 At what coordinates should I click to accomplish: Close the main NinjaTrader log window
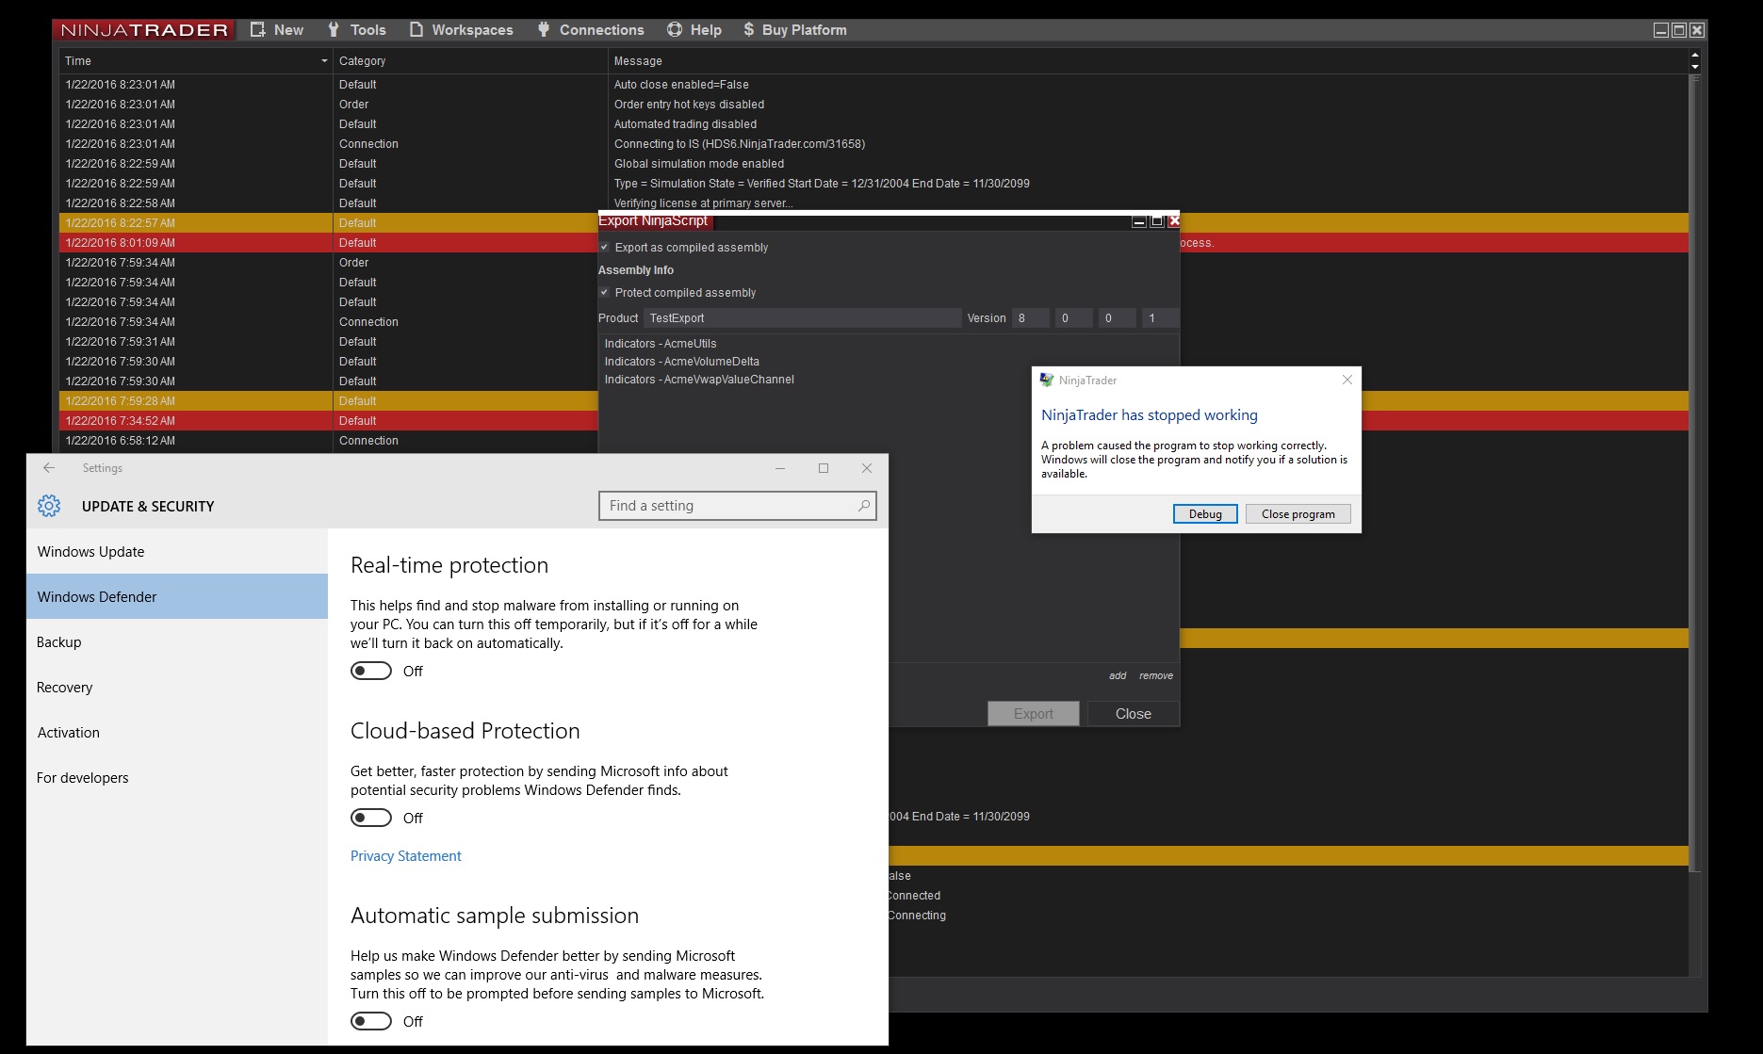[1697, 30]
